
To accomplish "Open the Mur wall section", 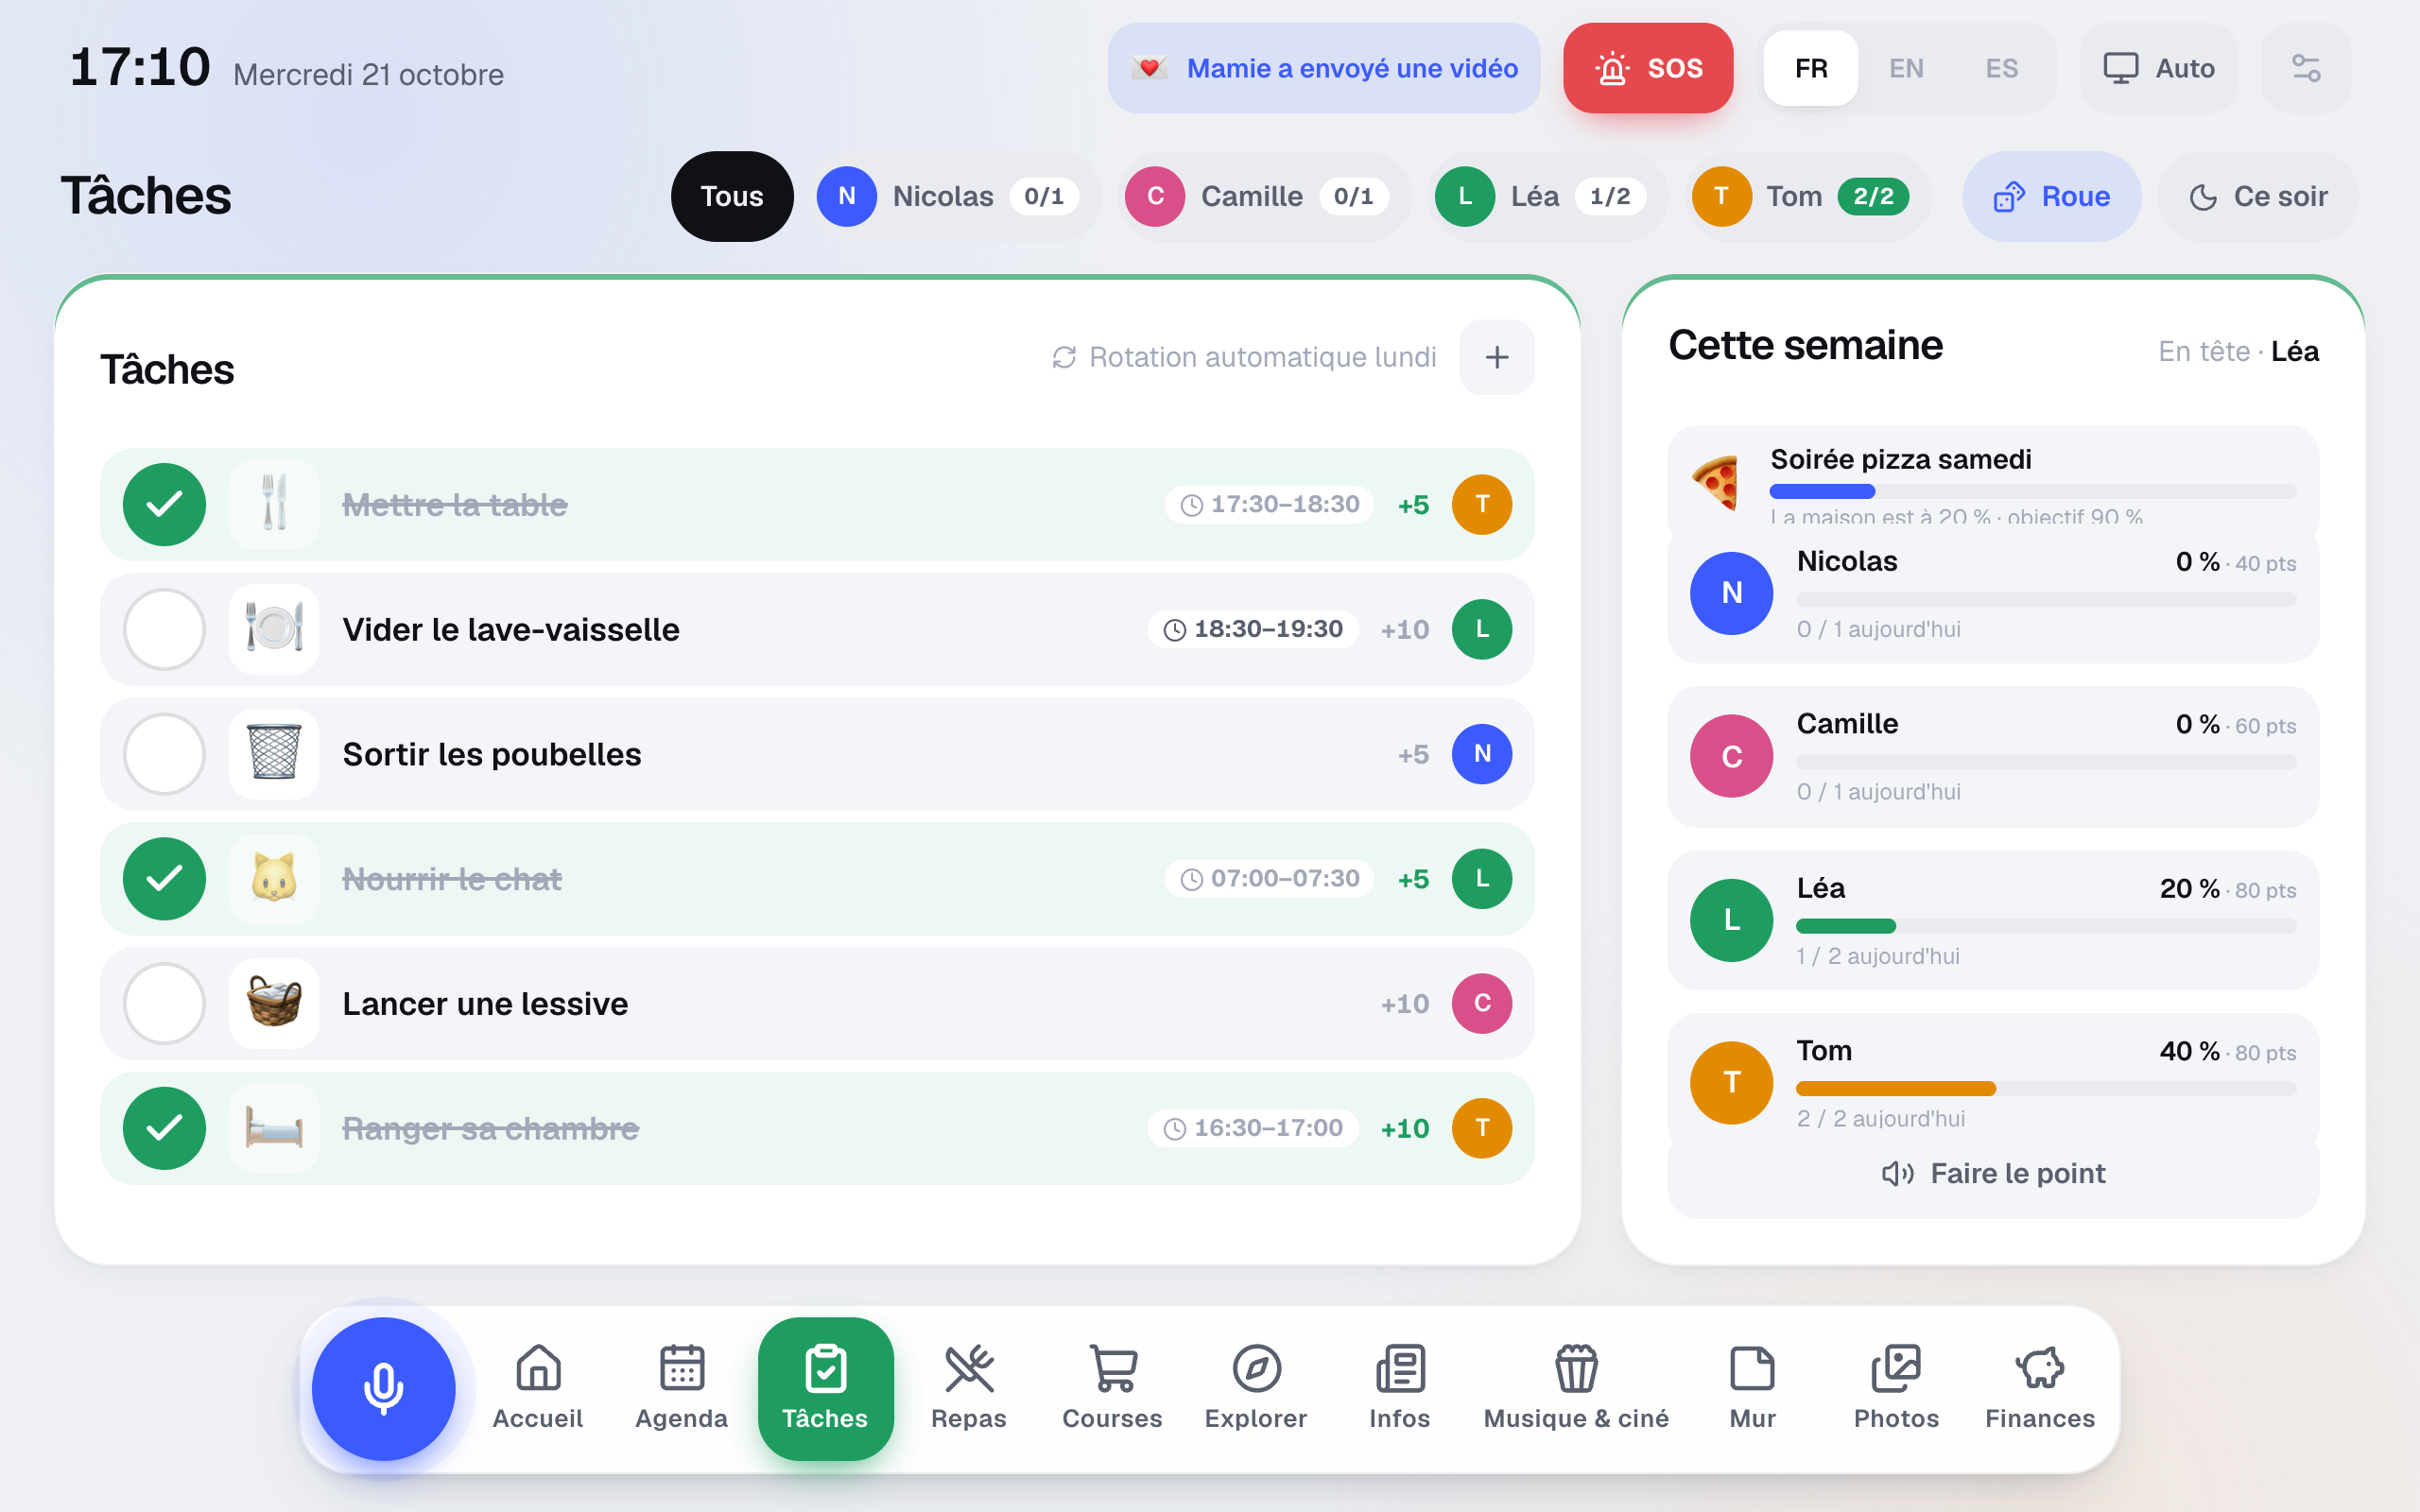I will pos(1753,1388).
